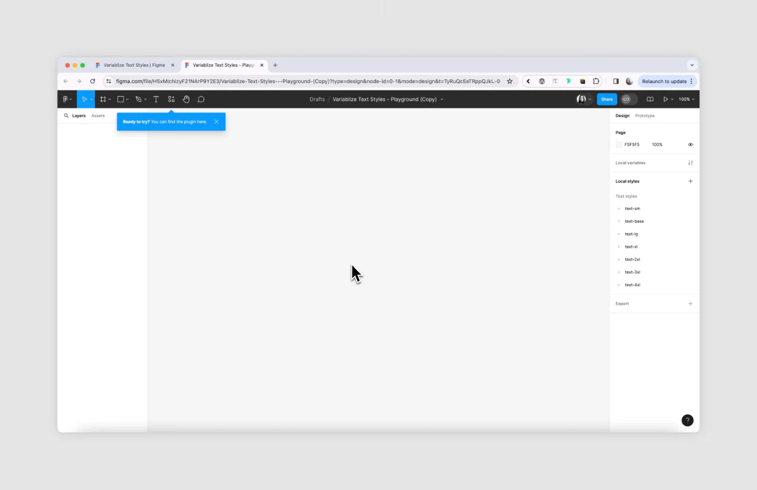Select the Pen tool
The image size is (757, 490).
click(138, 99)
